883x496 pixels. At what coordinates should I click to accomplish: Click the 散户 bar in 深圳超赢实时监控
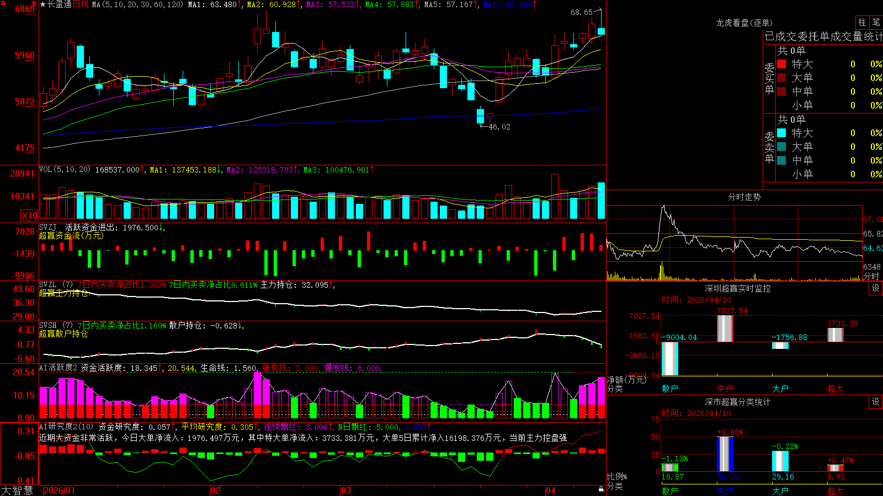click(670, 359)
